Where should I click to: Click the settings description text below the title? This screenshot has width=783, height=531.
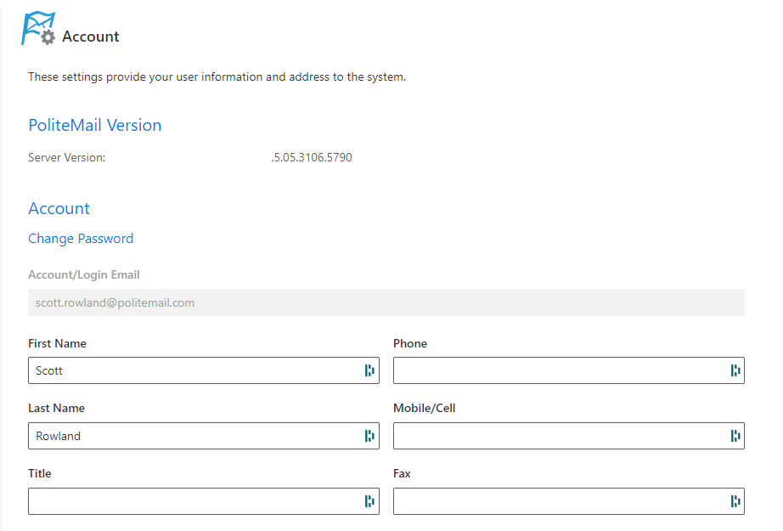(217, 77)
